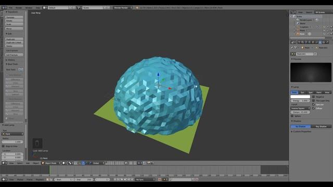Click the viewport shading mode icon
333x187 pixels.
click(x=64, y=163)
